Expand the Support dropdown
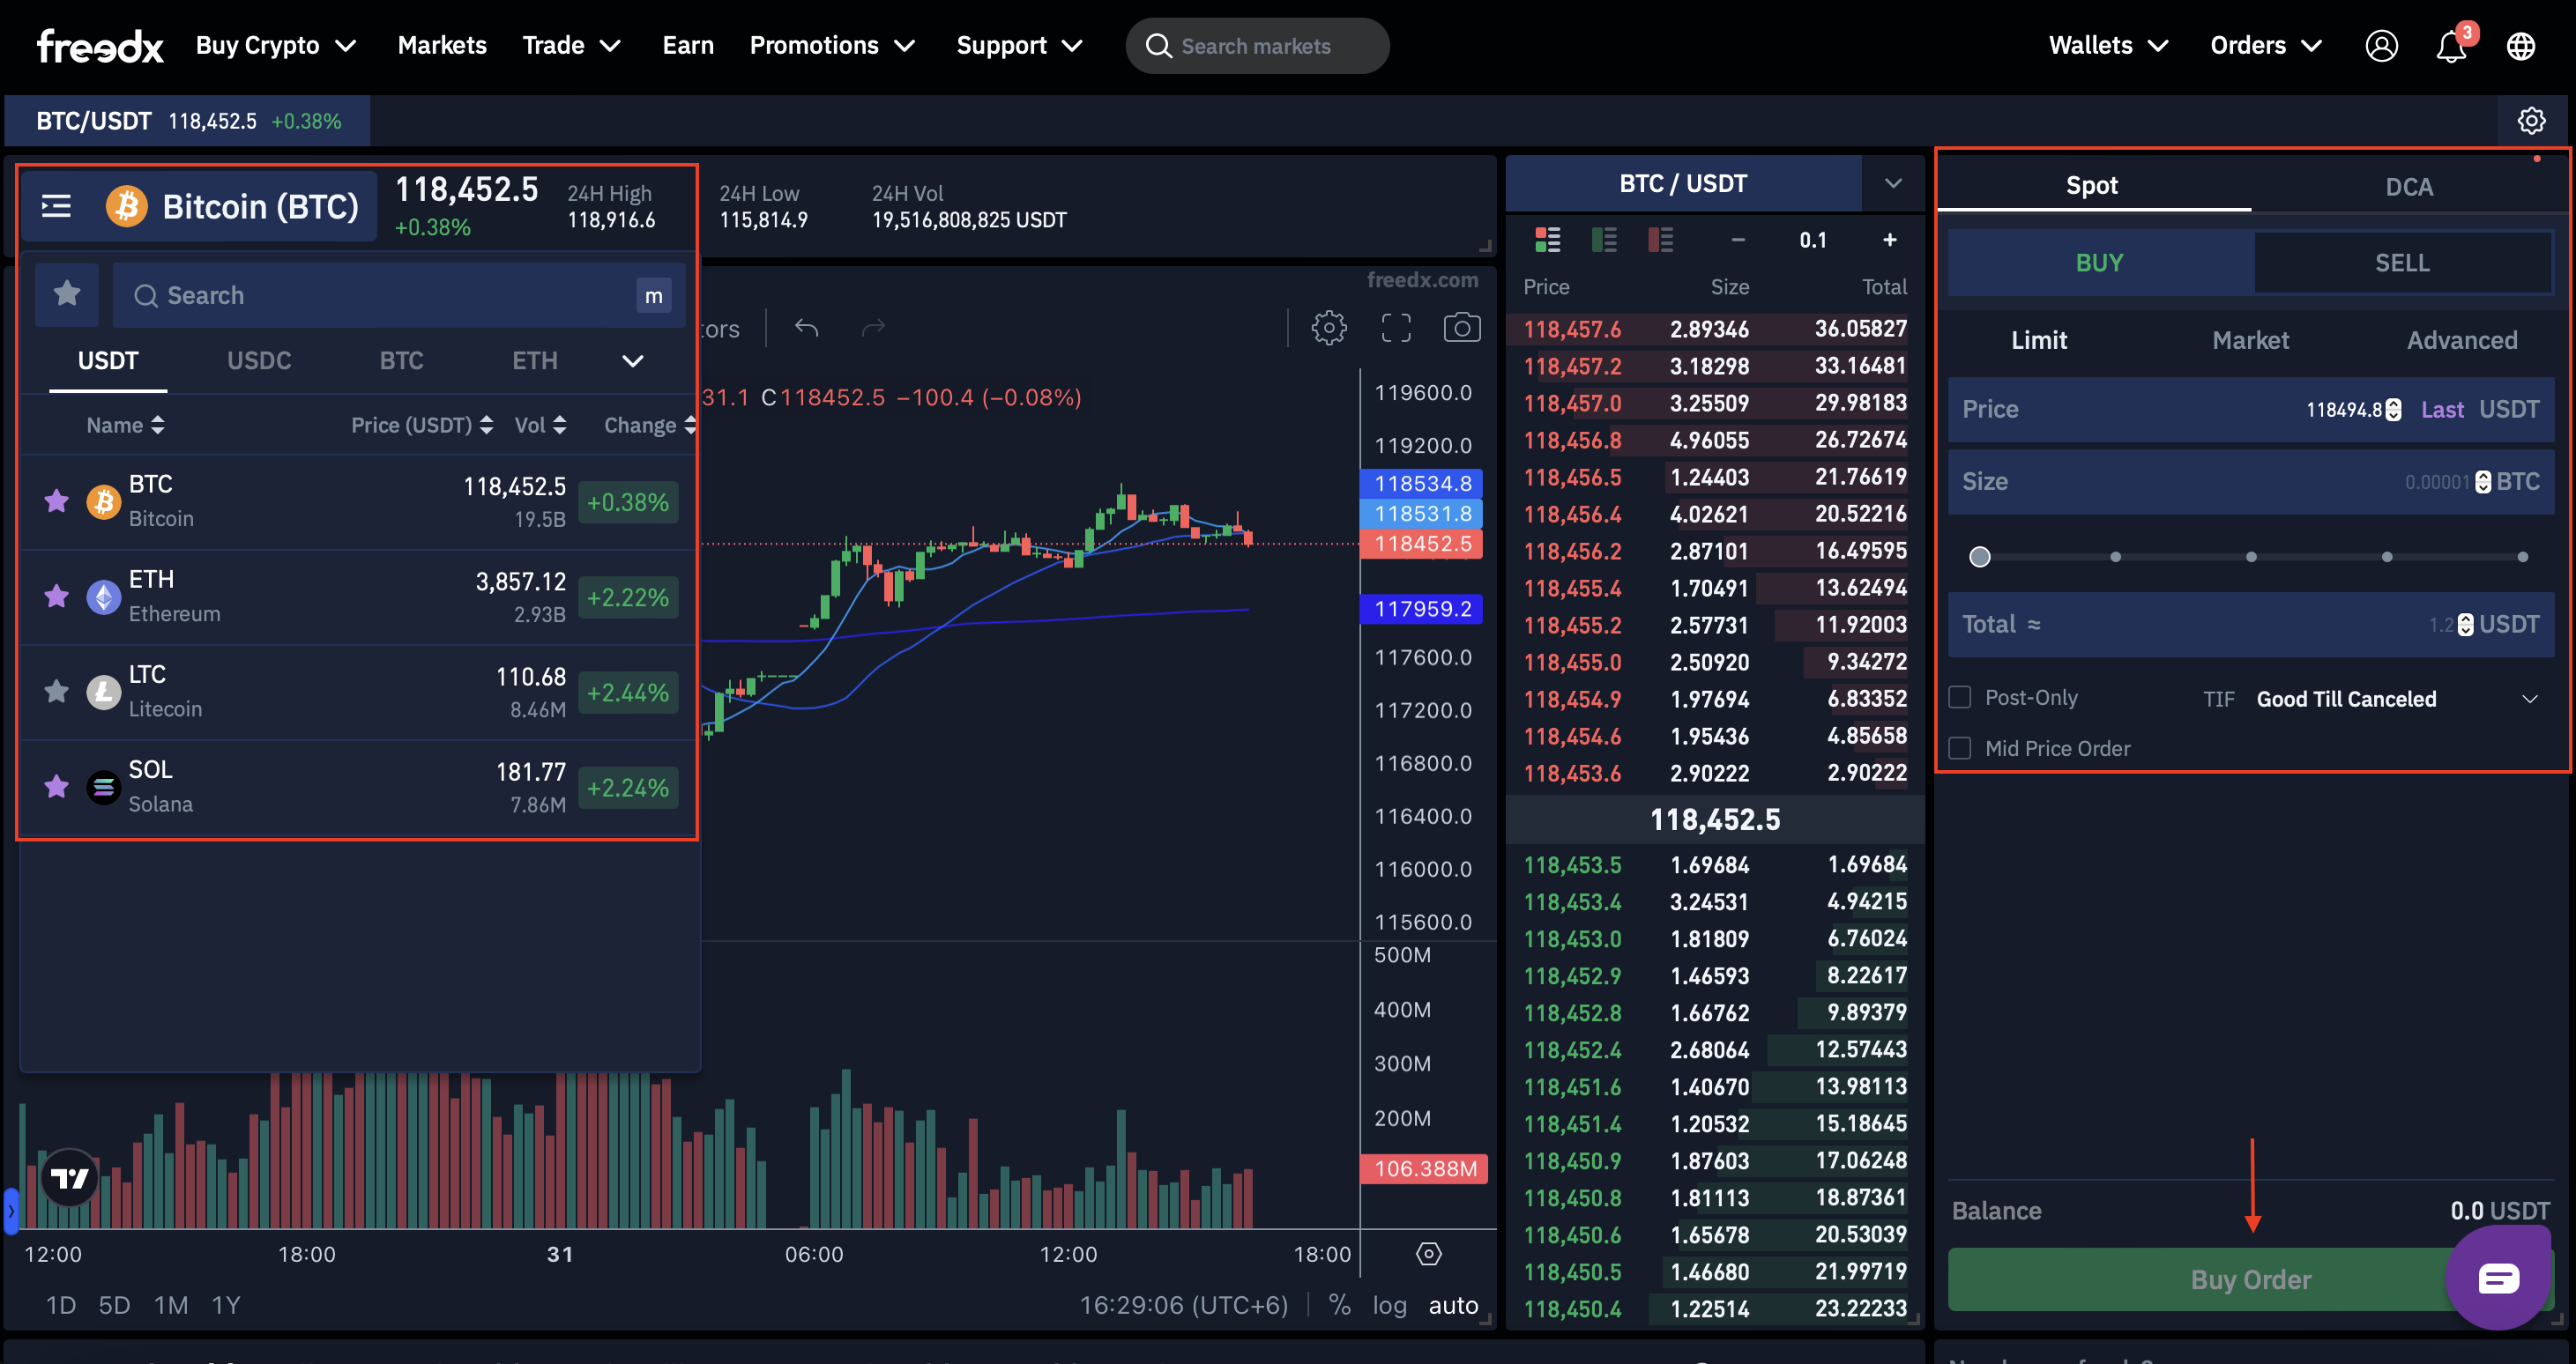Image resolution: width=2576 pixels, height=1364 pixels. pos(1019,46)
